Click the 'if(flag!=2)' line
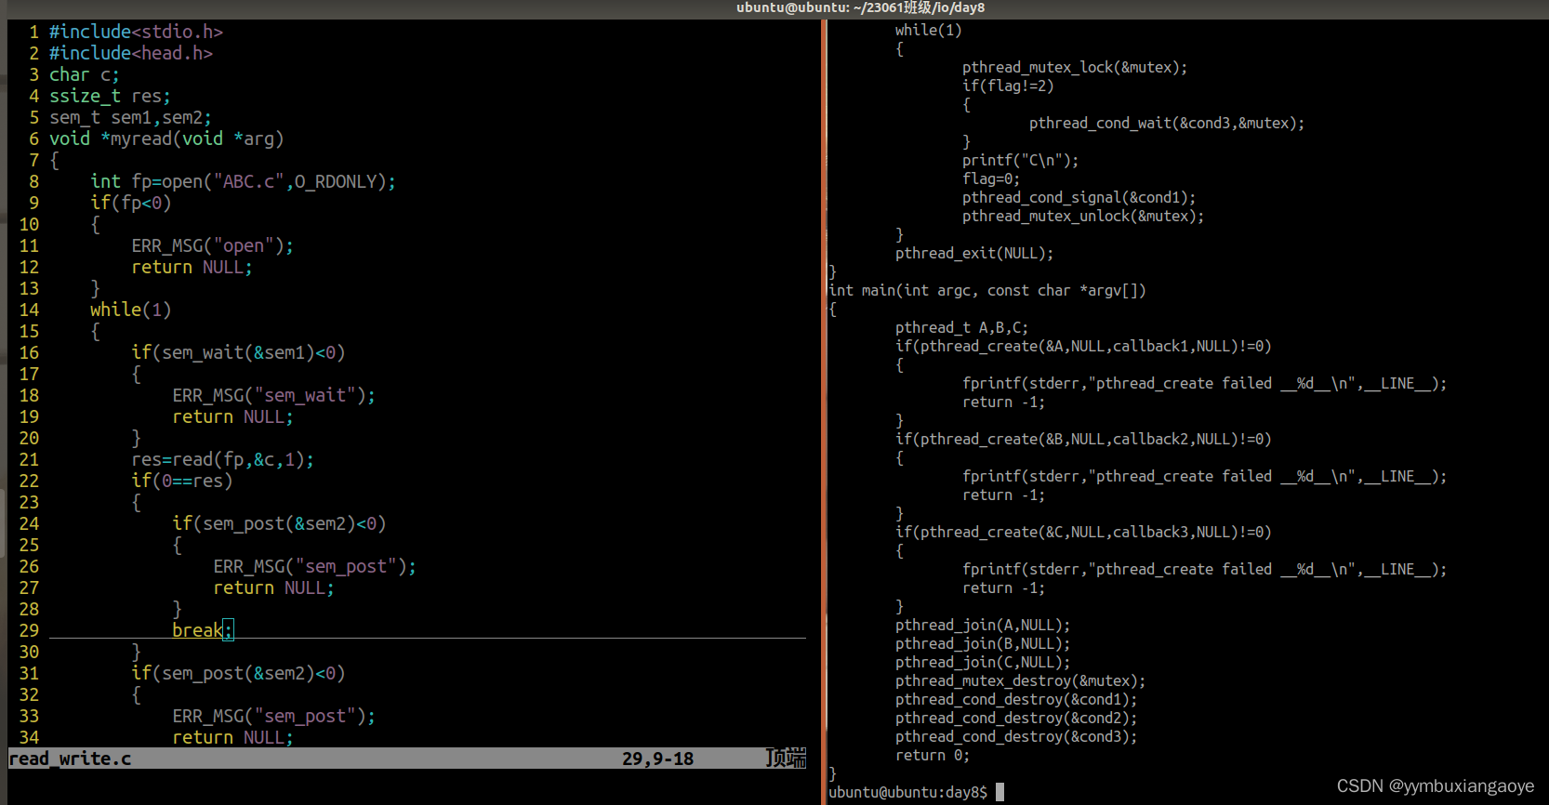 tap(1007, 86)
